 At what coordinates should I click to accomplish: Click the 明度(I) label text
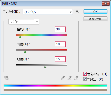click(x=23, y=59)
